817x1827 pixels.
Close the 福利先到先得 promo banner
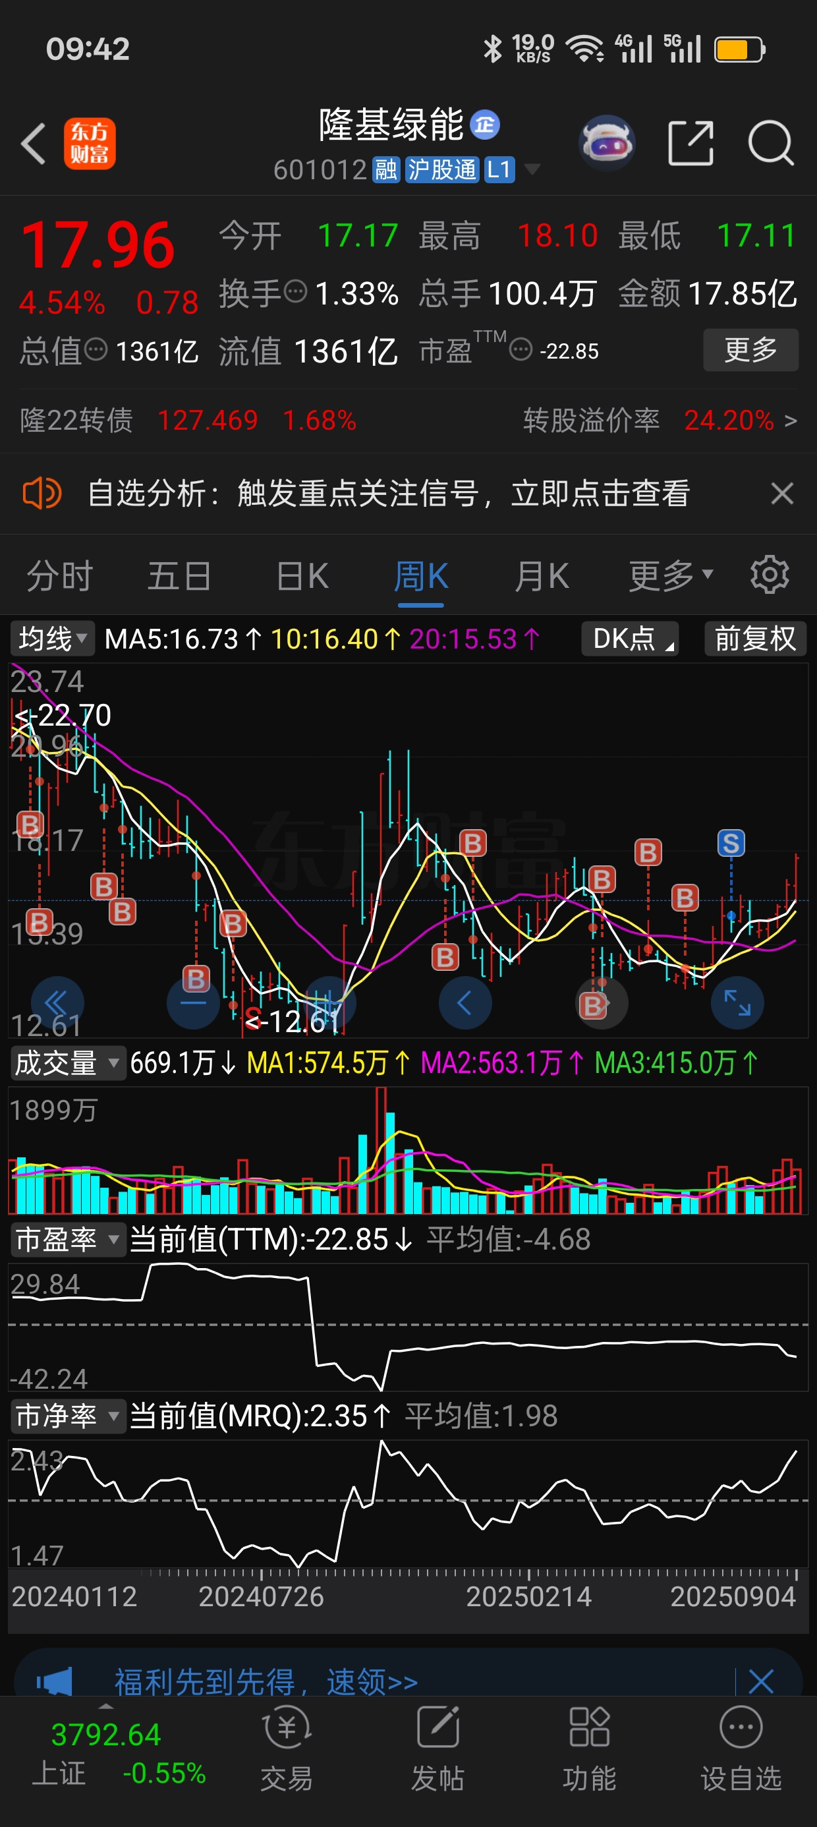coord(761,1681)
